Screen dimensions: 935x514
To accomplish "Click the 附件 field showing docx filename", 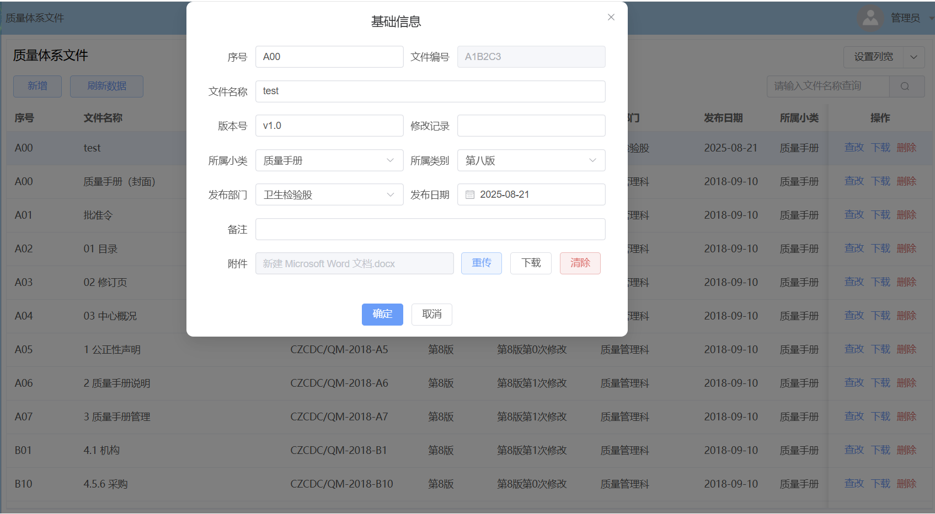I will point(354,263).
